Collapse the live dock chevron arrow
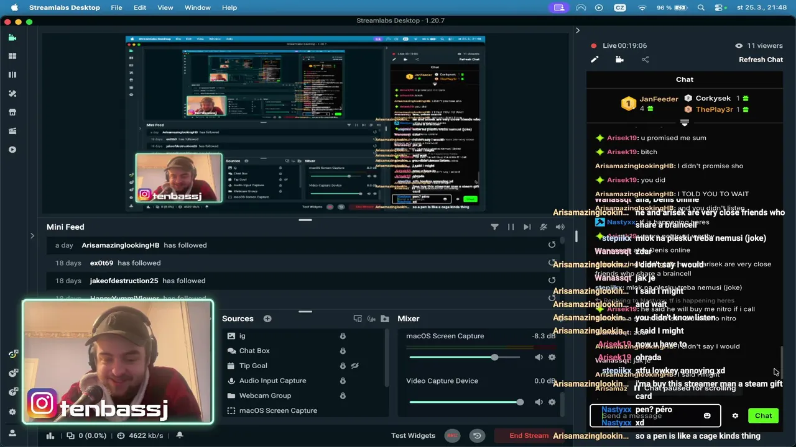 [x=578, y=30]
